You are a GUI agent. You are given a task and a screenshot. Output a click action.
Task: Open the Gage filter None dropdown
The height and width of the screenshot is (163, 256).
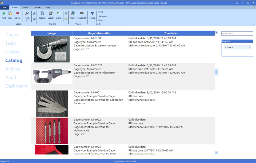(x=237, y=47)
